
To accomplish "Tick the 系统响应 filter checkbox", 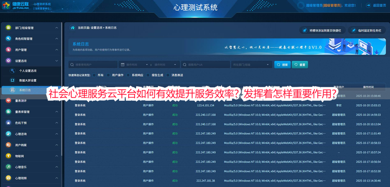I will tap(128, 75).
